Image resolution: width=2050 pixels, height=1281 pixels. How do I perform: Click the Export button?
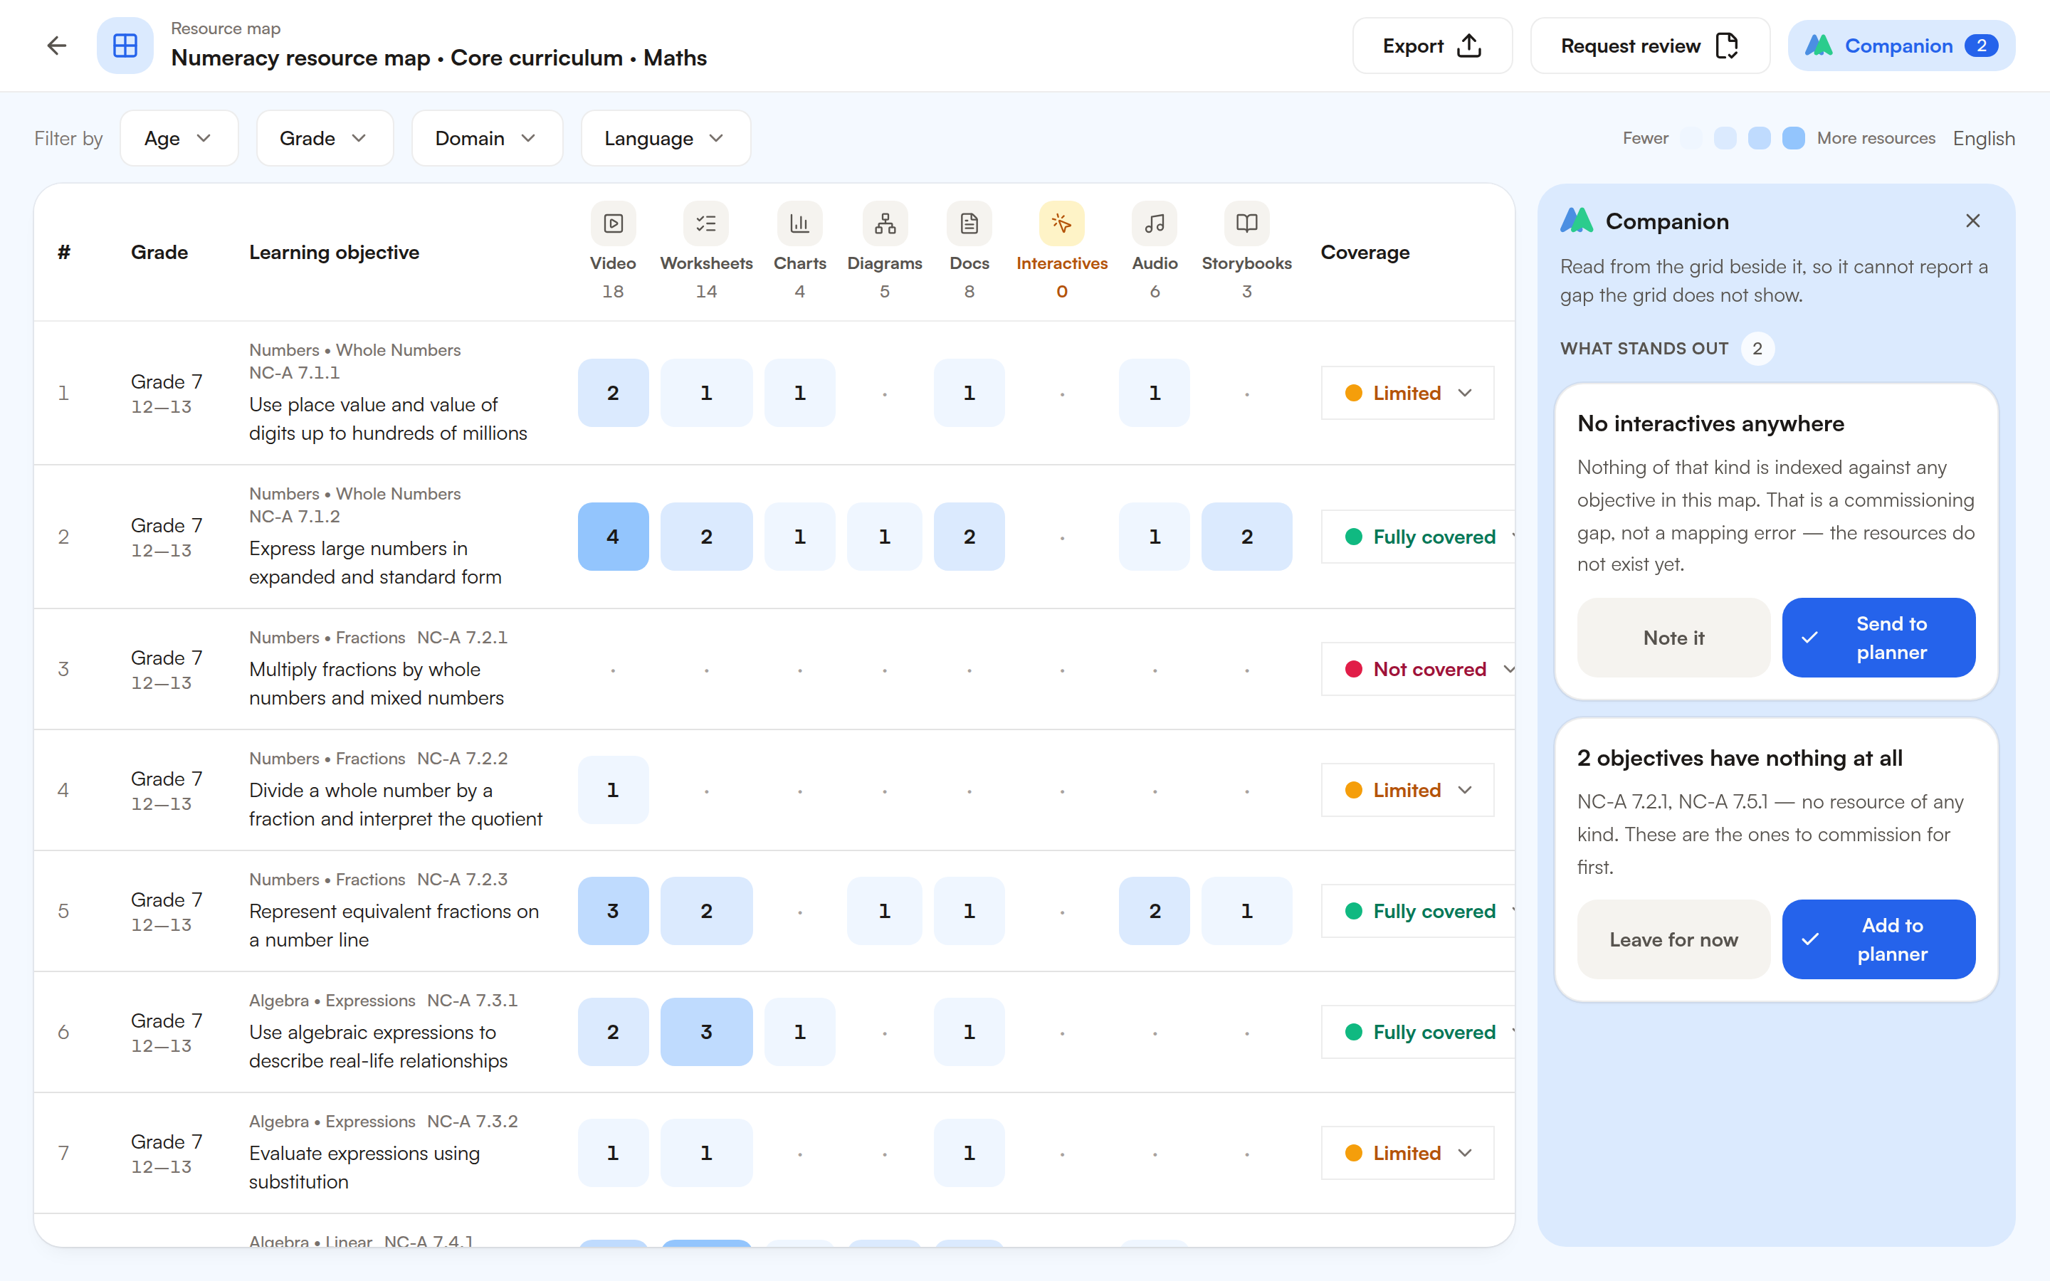(x=1432, y=46)
